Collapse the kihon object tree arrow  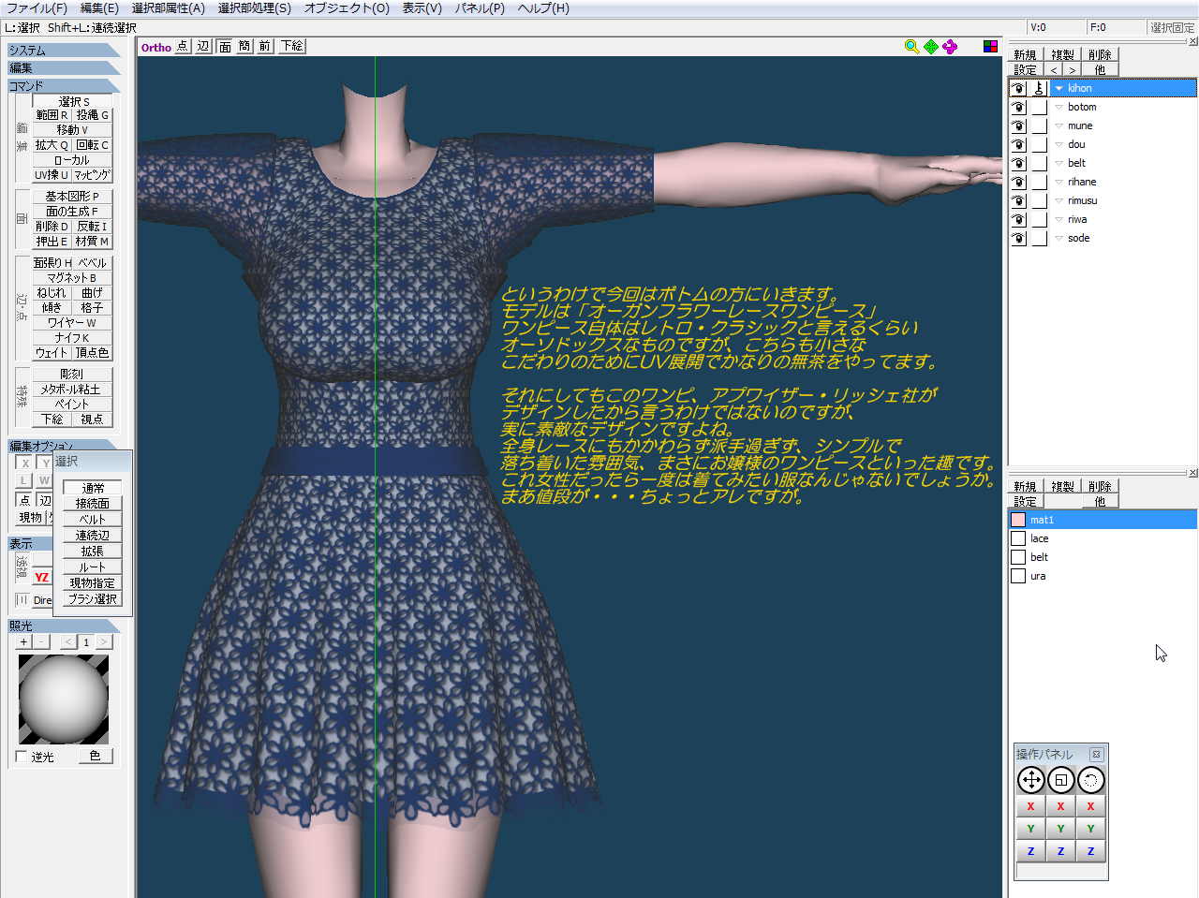[1058, 88]
